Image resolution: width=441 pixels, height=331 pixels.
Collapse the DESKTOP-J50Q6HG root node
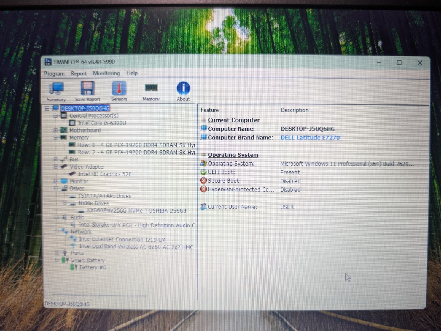point(47,108)
